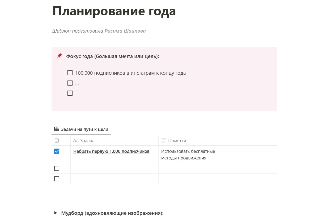327x223 pixels.
Task: Click the table view icon beside Задачи
Action: pos(57,129)
